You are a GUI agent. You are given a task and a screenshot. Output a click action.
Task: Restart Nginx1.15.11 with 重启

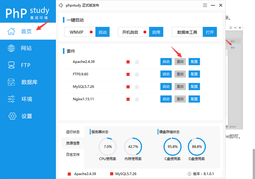(180, 99)
